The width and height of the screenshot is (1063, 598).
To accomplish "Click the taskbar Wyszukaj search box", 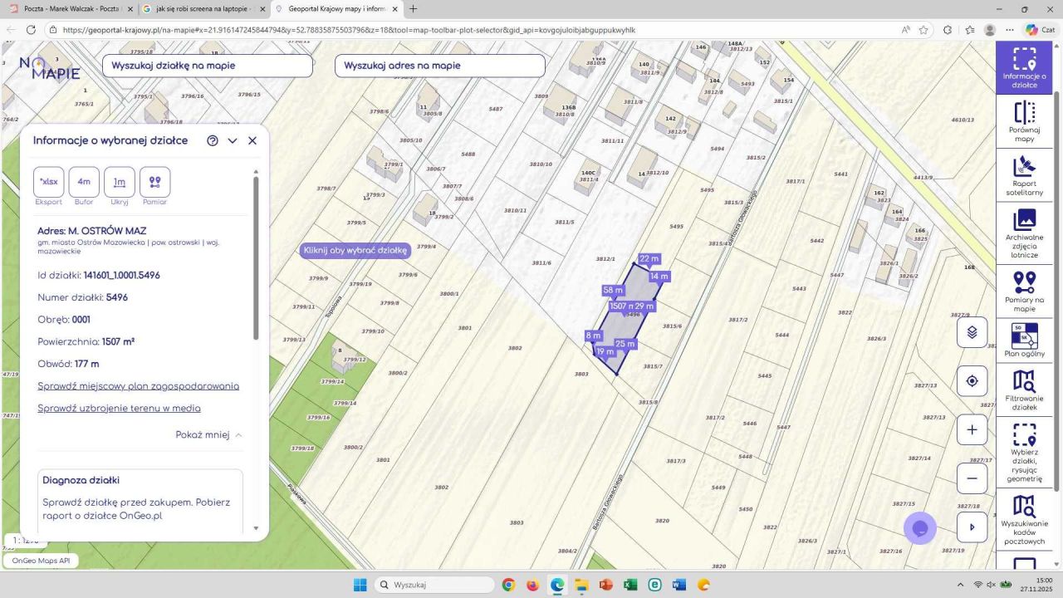I will pos(433,585).
